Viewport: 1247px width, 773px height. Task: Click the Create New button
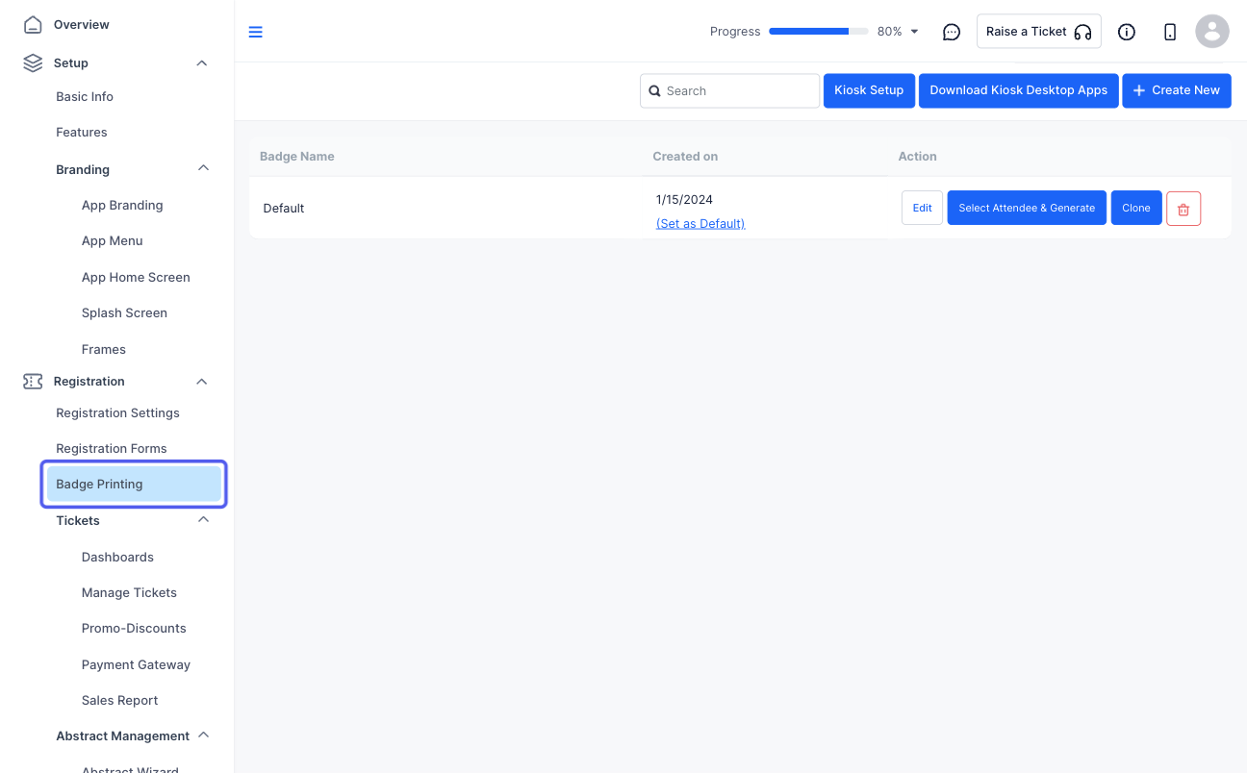coord(1177,90)
